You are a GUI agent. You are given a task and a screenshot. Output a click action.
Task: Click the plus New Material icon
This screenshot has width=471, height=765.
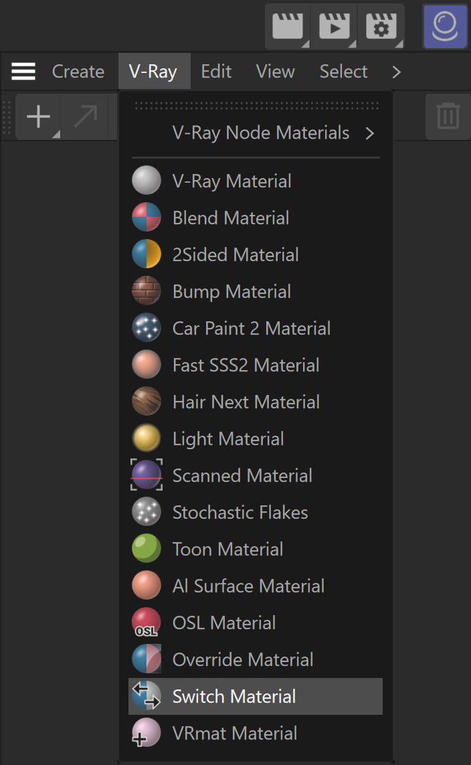(x=39, y=116)
